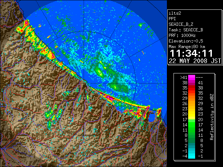
Task: Click the '-4' legend label
Action: click(x=185, y=156)
